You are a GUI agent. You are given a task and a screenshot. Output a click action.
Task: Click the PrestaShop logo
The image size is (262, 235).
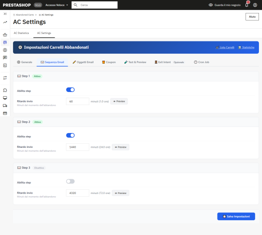[17, 5]
